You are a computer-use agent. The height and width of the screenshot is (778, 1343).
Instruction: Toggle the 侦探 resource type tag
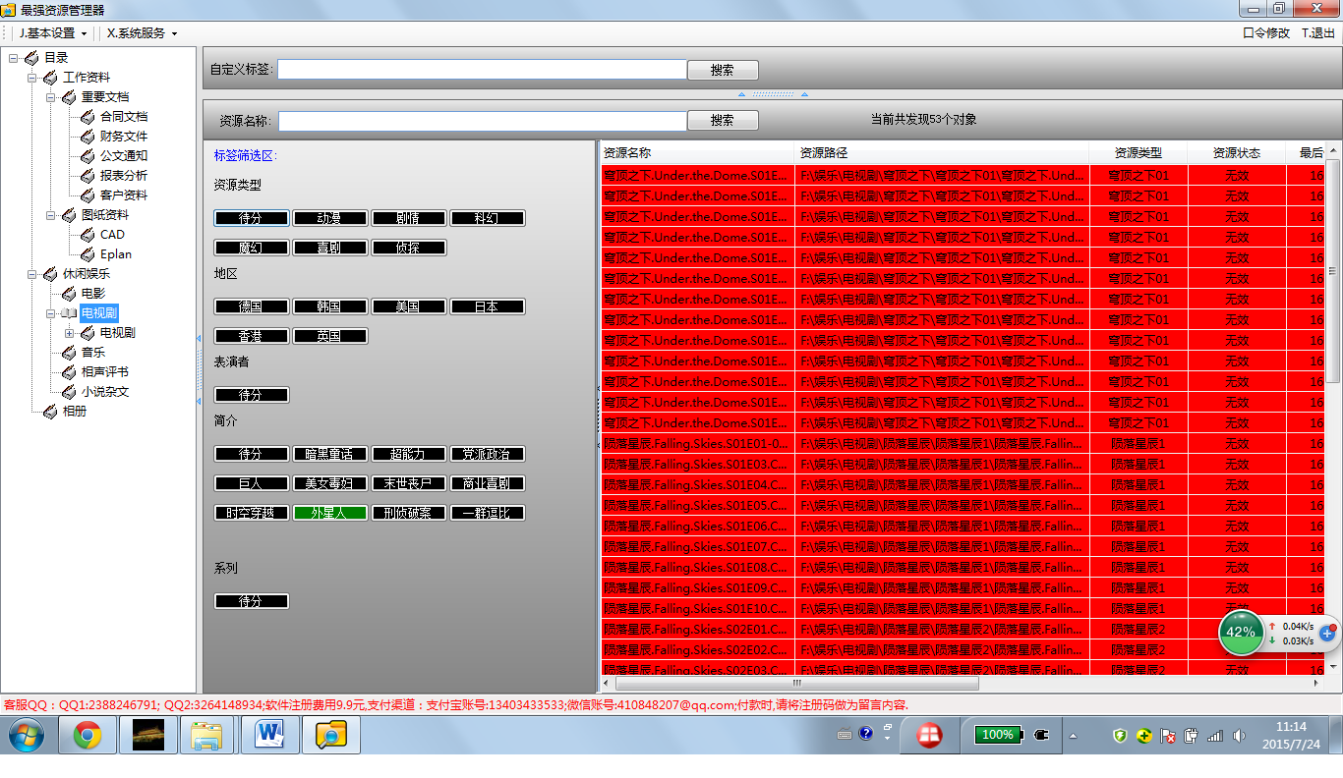409,248
